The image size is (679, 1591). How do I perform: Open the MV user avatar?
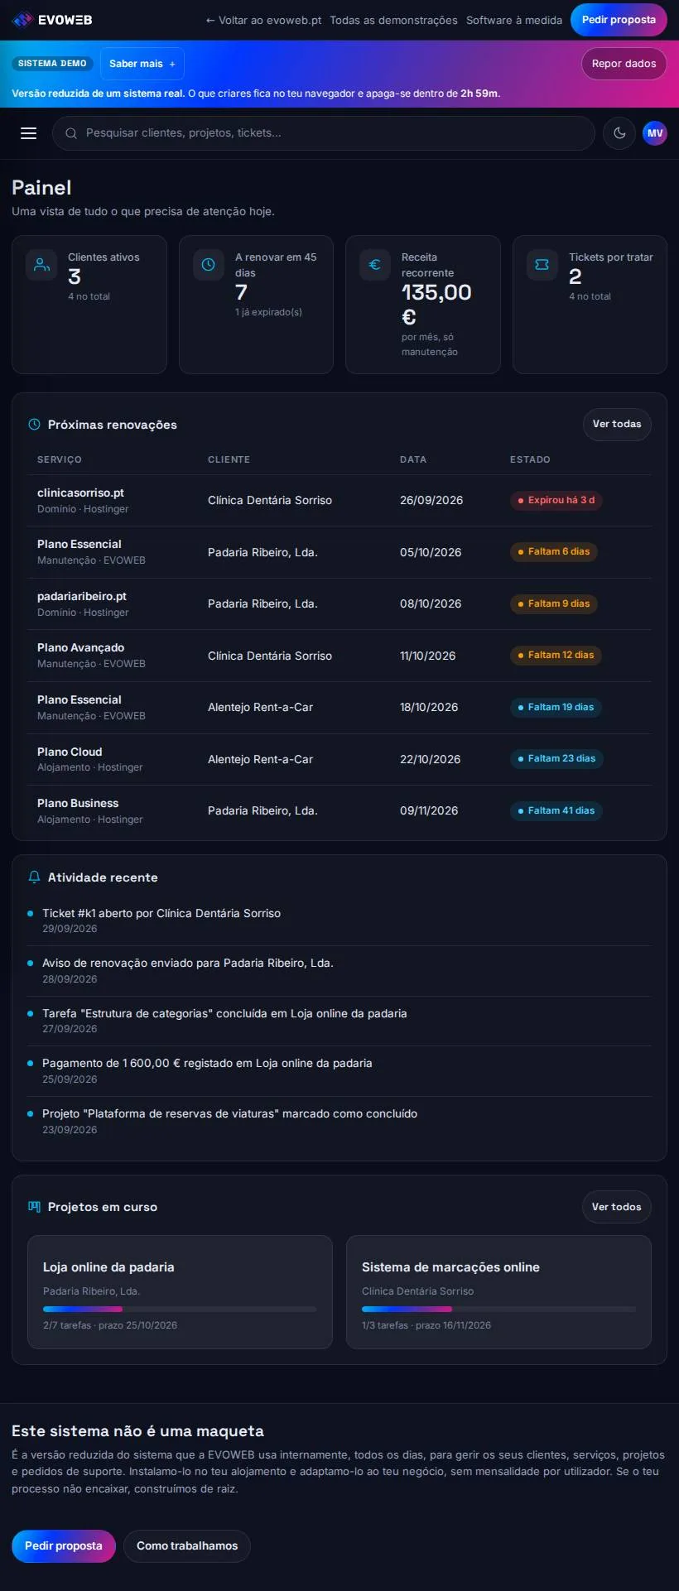pyautogui.click(x=655, y=133)
